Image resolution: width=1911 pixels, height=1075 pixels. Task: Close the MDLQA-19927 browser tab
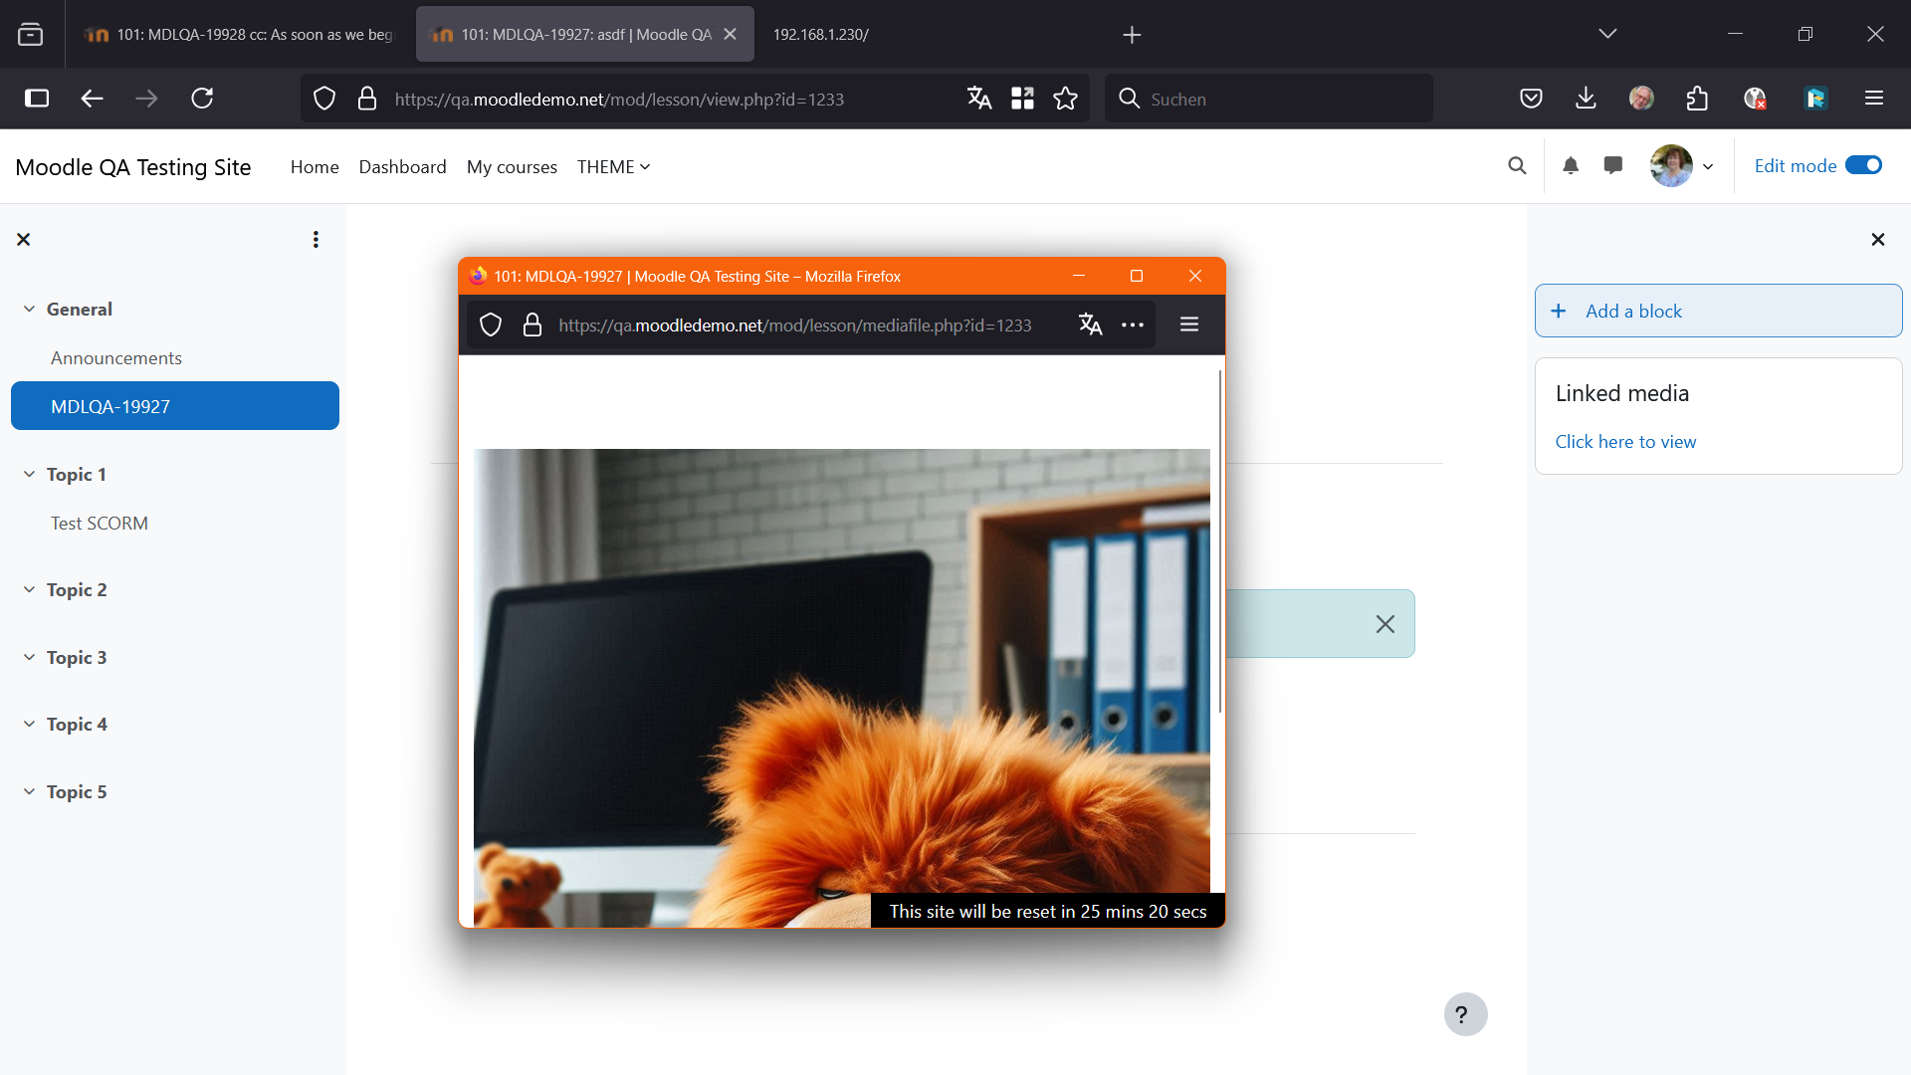tap(731, 34)
